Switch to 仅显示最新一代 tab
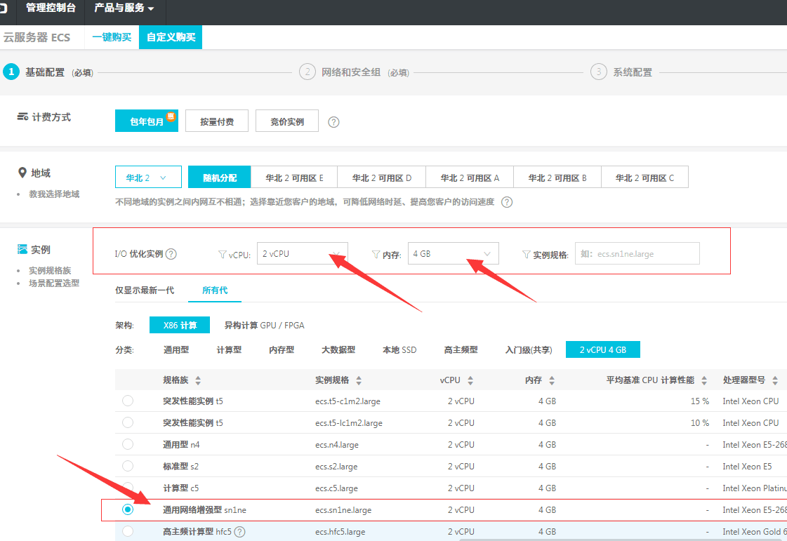The height and width of the screenshot is (541, 787). (145, 290)
